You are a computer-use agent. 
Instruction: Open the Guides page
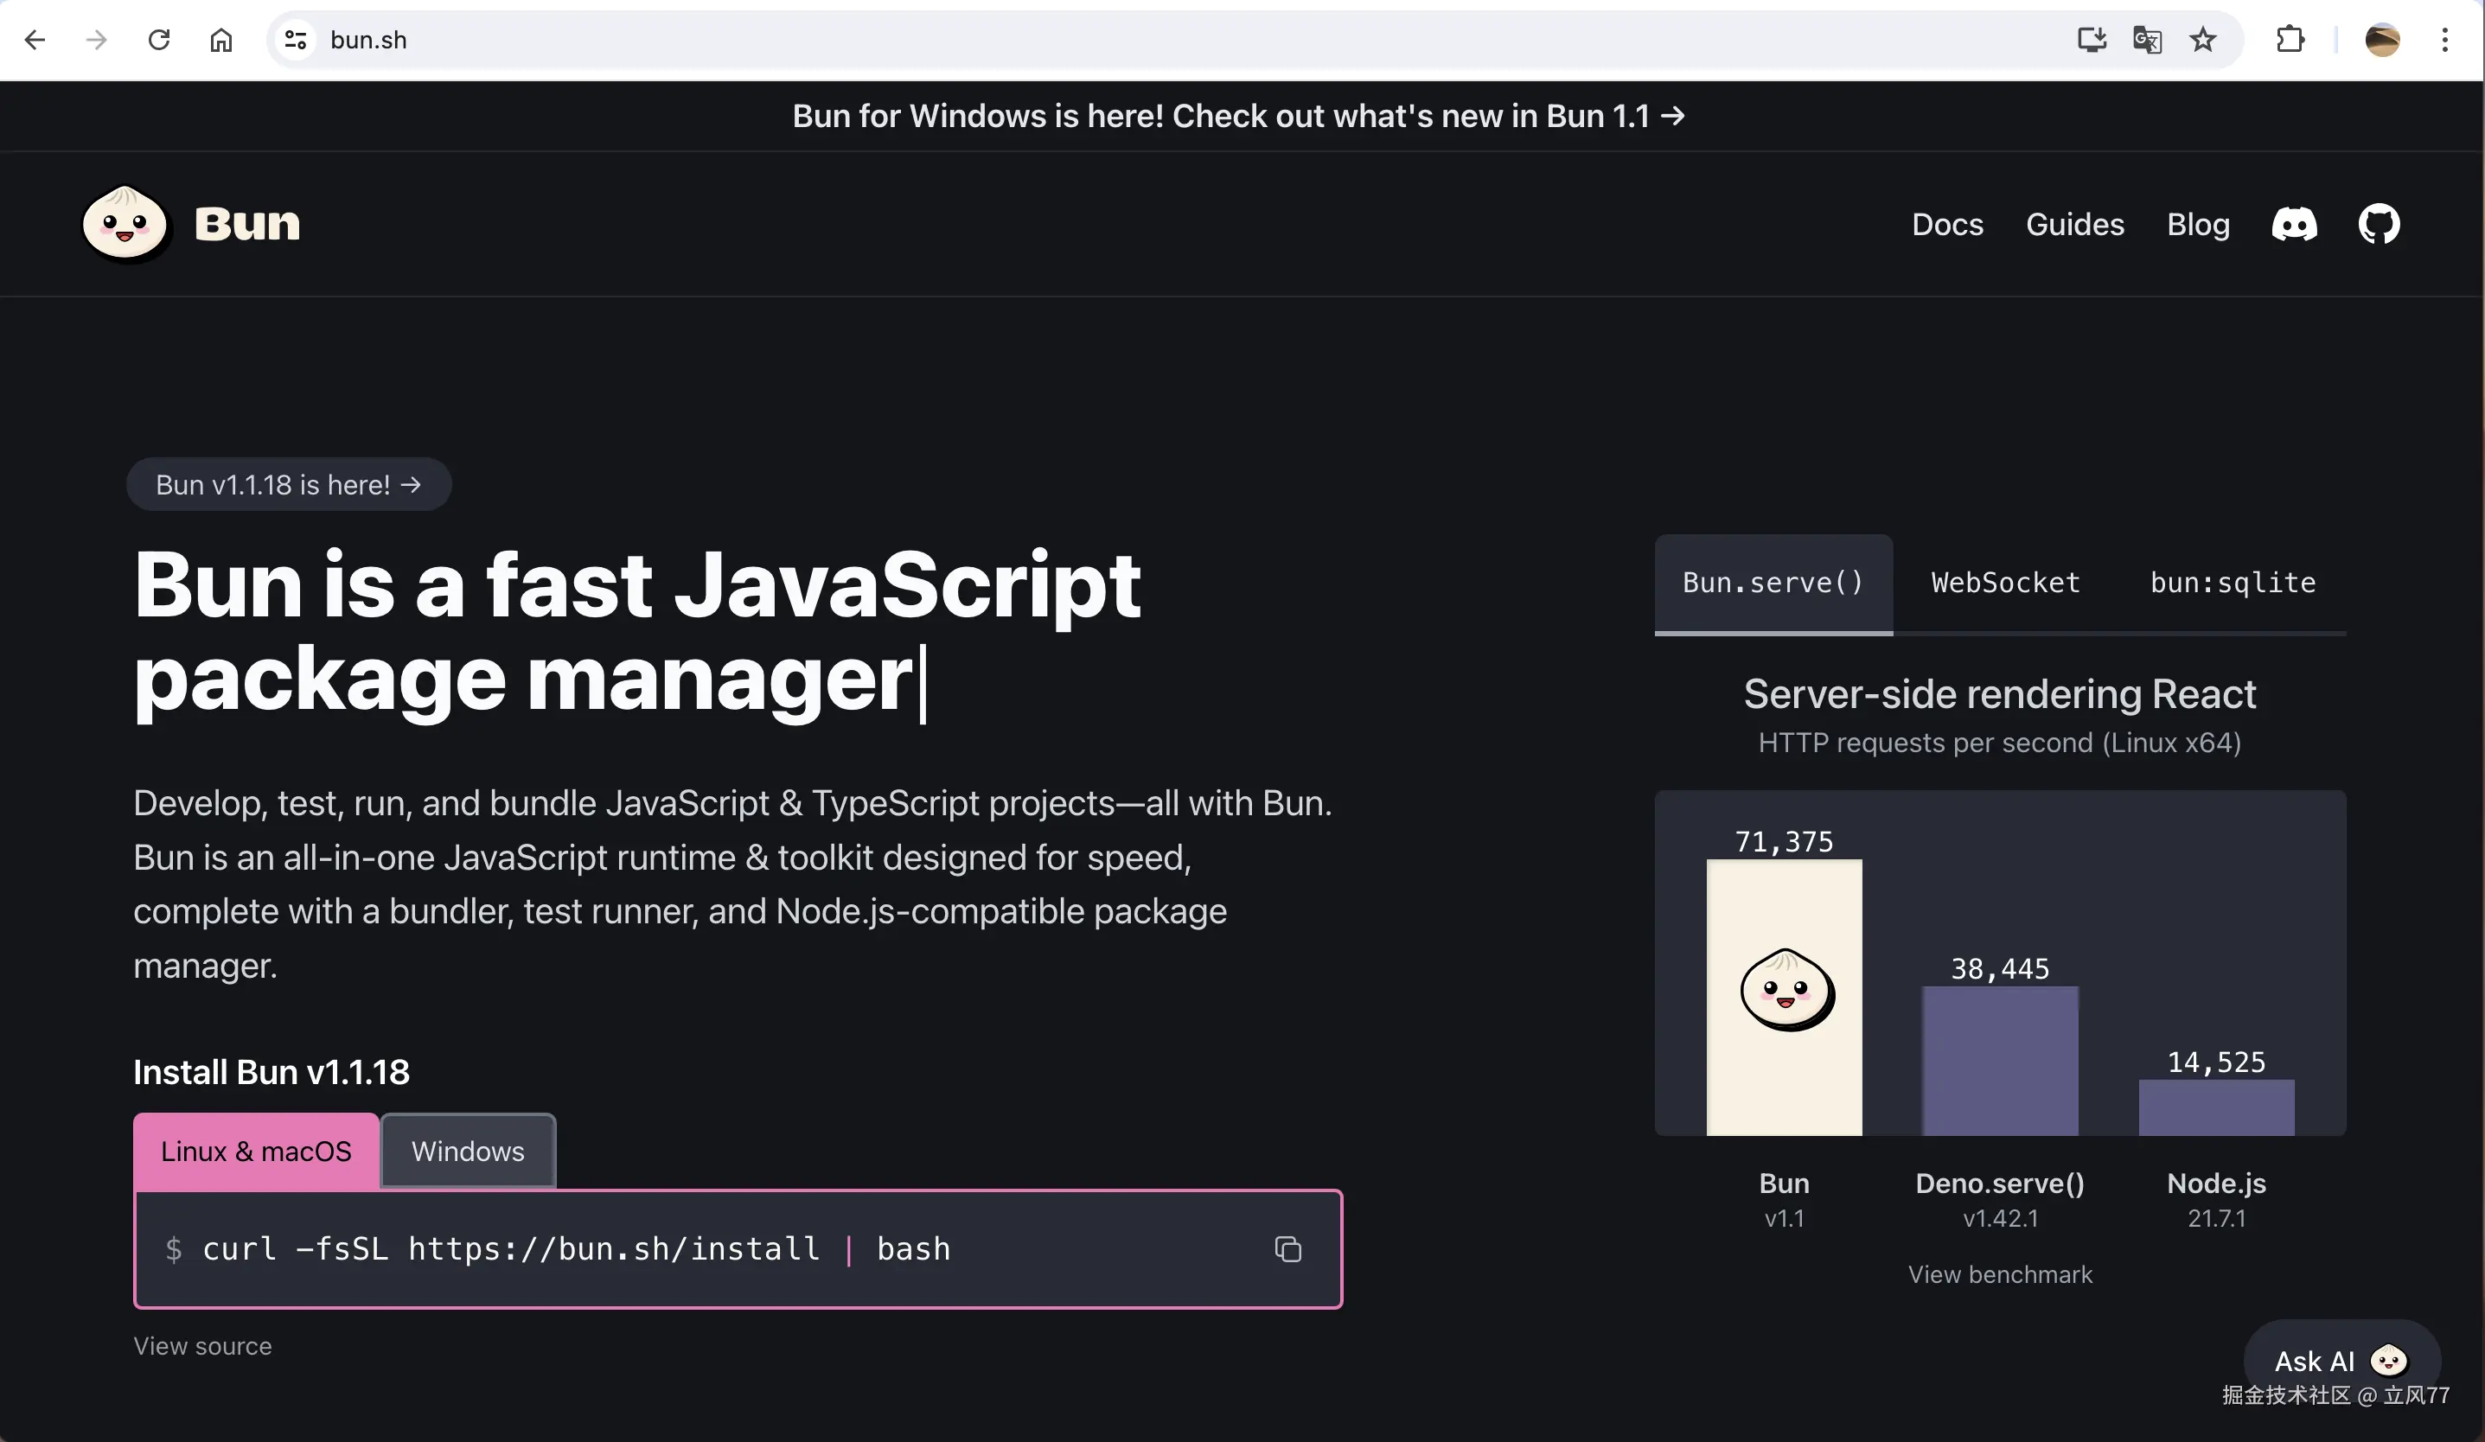point(2075,225)
